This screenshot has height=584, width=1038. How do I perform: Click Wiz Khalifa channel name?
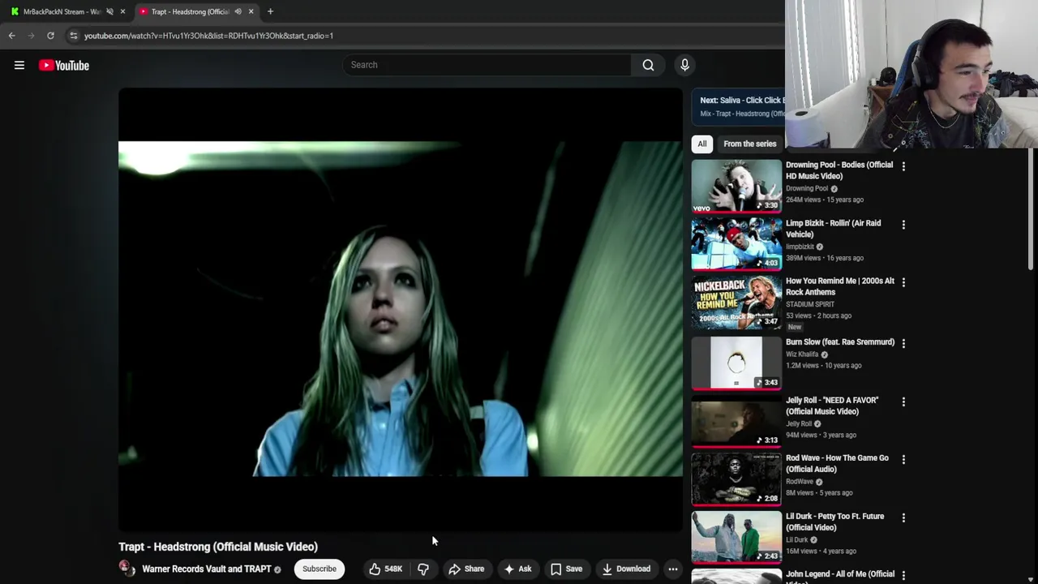802,354
